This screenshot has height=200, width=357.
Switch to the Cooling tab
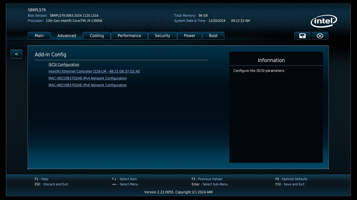[x=97, y=36]
